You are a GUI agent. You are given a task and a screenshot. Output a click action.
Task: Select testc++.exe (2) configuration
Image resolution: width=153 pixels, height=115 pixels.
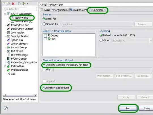[x=24, y=21]
